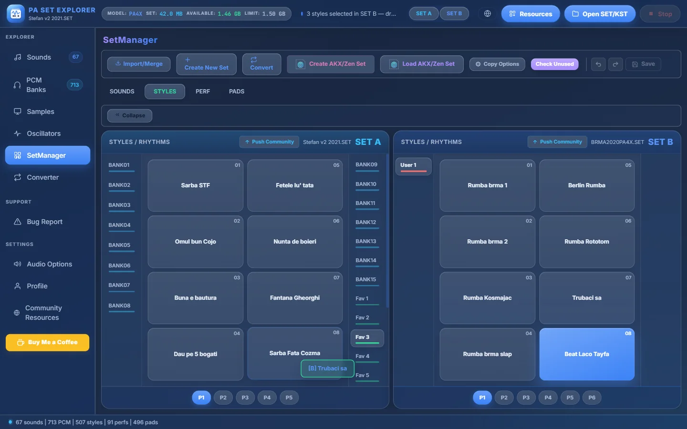Switch to the PERF tab

point(203,92)
